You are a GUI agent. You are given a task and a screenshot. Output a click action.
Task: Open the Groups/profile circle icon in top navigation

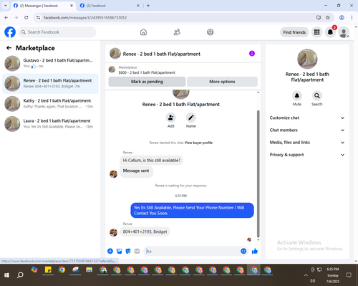211,32
